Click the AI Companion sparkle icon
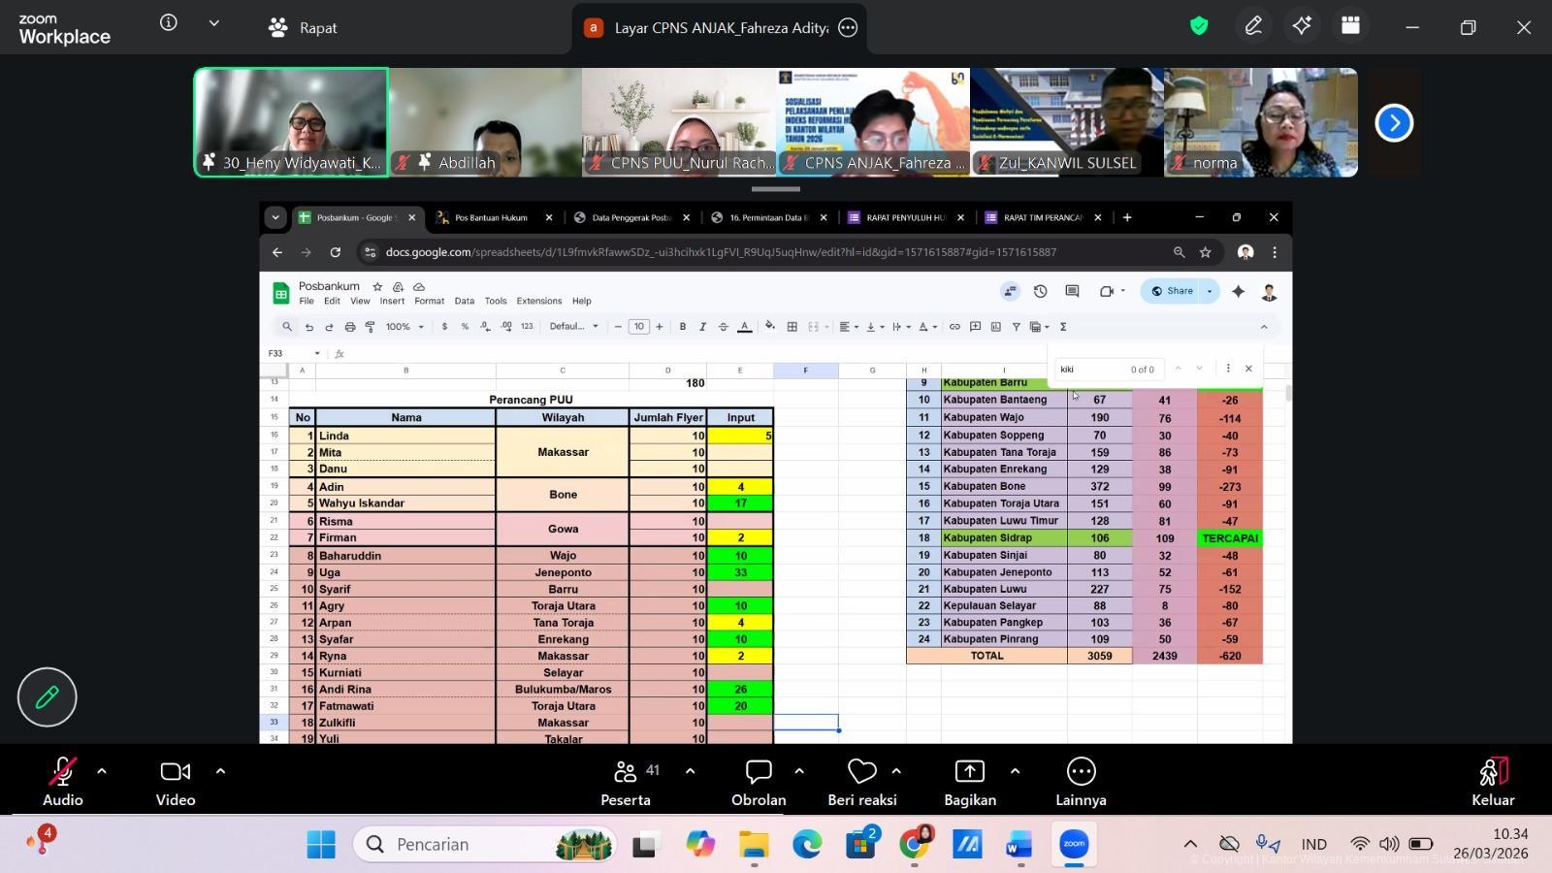 coord(1302,27)
